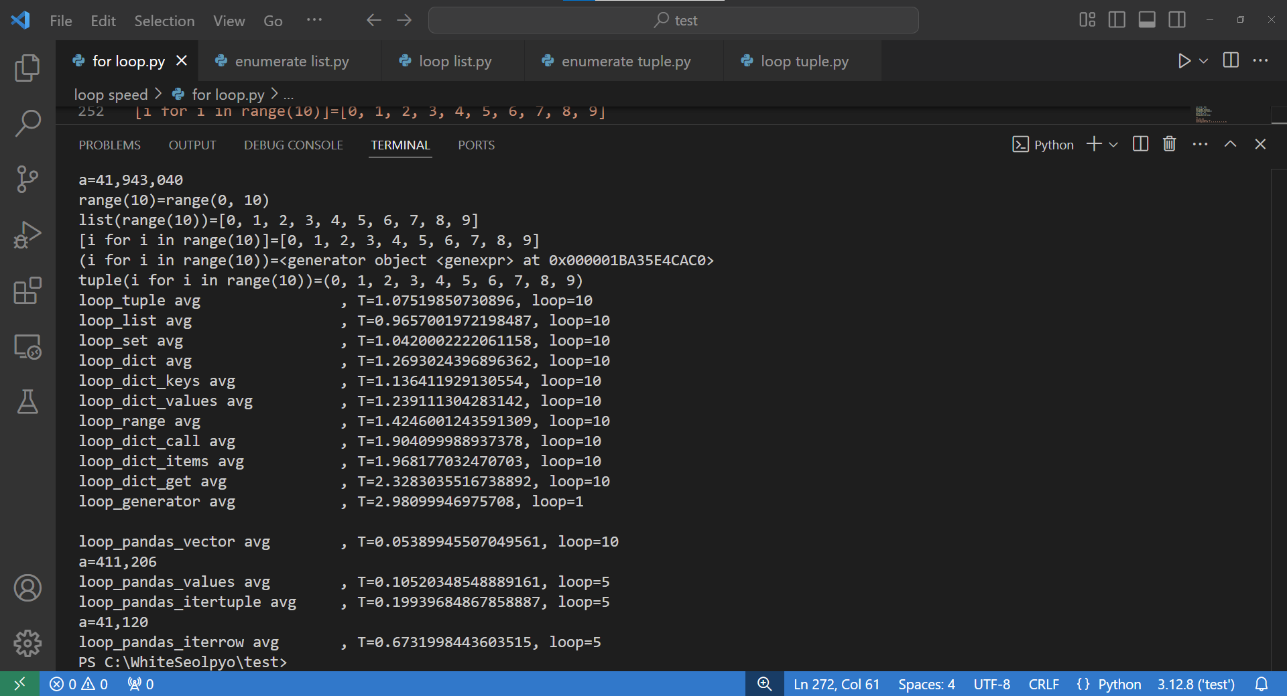Click the test command center search box

(673, 20)
